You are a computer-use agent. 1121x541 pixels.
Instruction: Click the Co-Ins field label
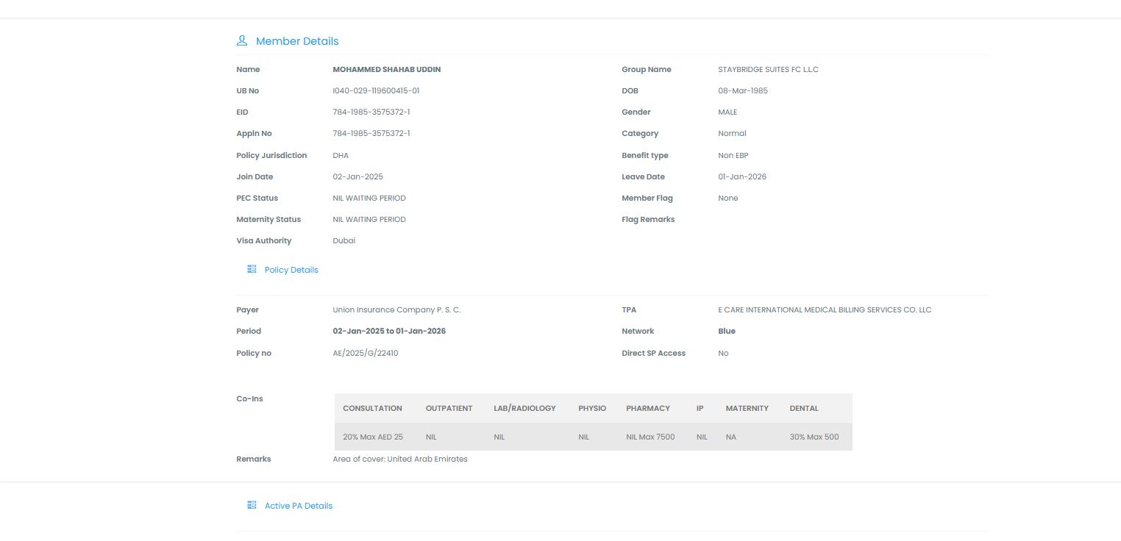pyautogui.click(x=249, y=398)
